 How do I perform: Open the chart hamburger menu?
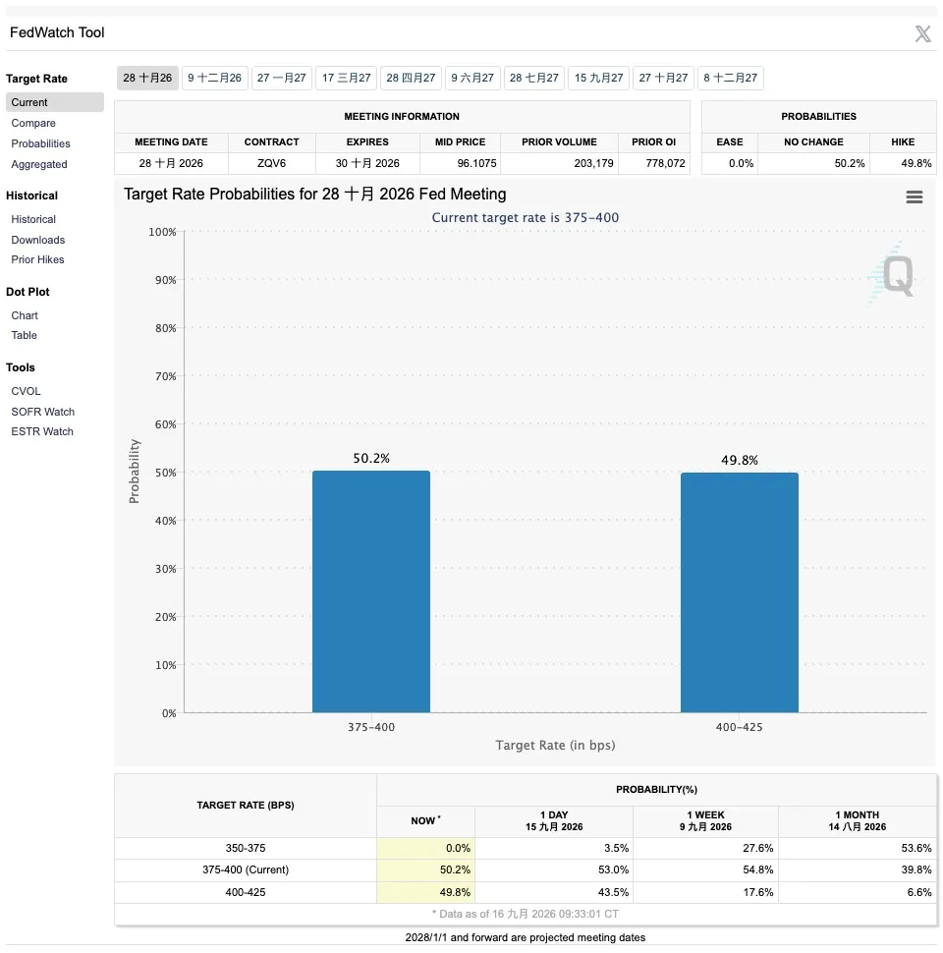(x=914, y=196)
